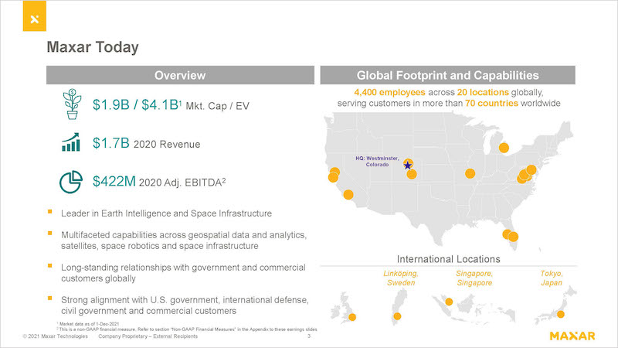Click the Leader in Earth Intelligence bullet

click(166, 213)
